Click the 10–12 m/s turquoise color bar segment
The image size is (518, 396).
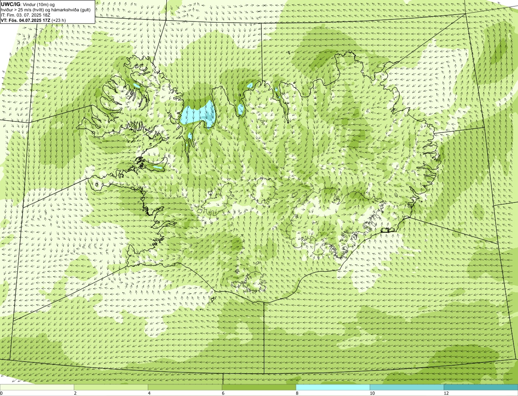[407, 387]
